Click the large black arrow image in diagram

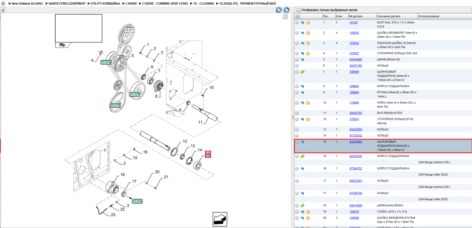pos(220,219)
